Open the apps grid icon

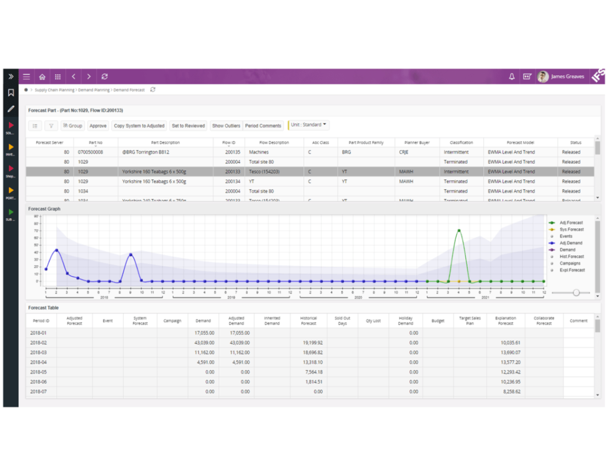click(57, 77)
